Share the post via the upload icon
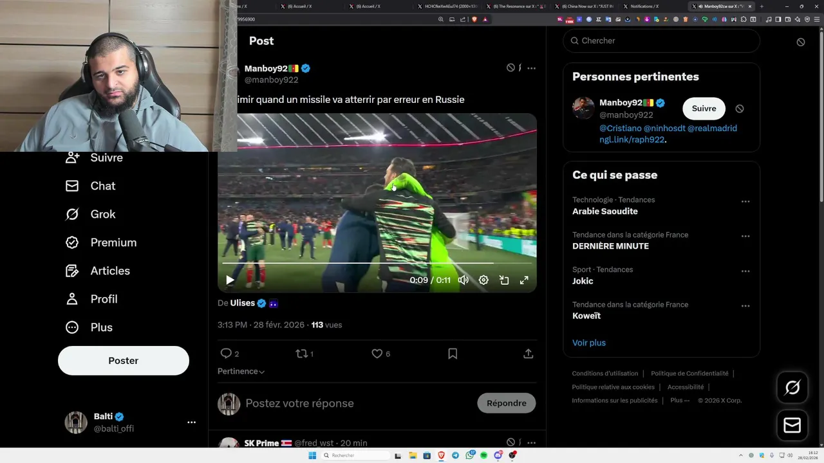This screenshot has height=463, width=824. 528,354
